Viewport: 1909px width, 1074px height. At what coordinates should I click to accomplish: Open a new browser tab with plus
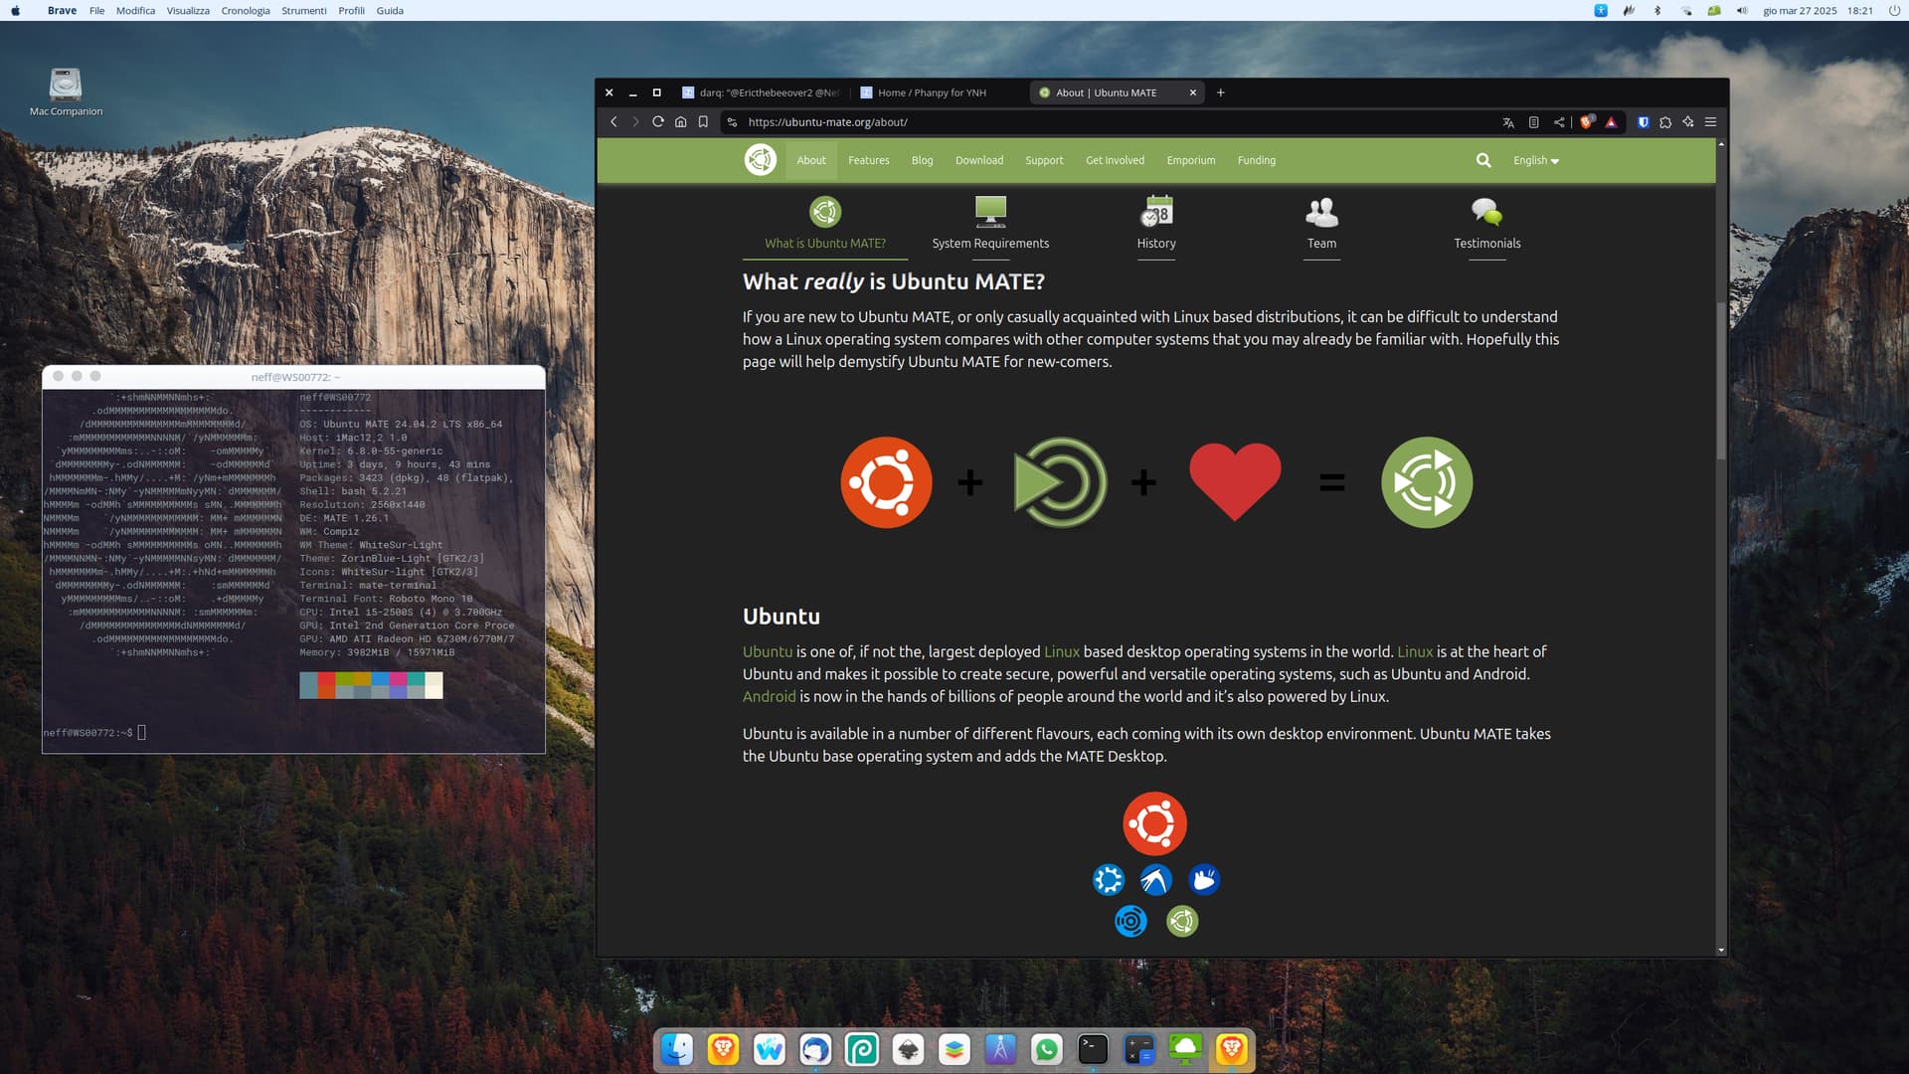1221,92
